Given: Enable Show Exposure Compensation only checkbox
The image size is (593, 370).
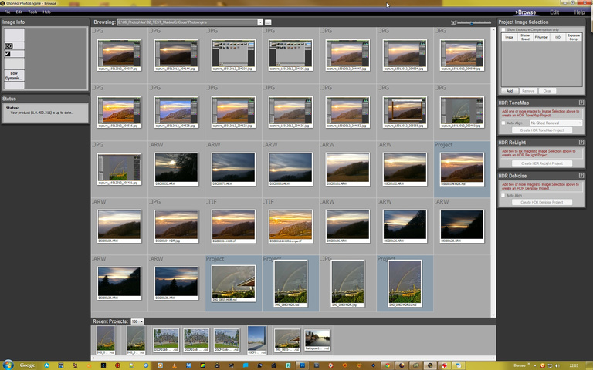Looking at the screenshot, I should coord(503,29).
